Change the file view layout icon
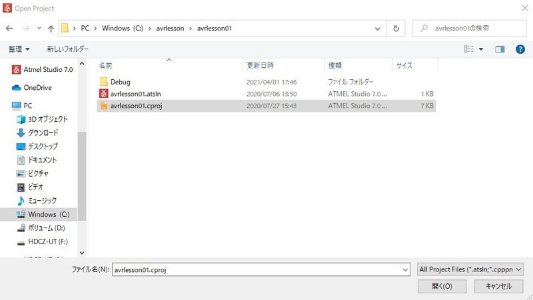Viewport: 533px width, 300px height. [469, 49]
